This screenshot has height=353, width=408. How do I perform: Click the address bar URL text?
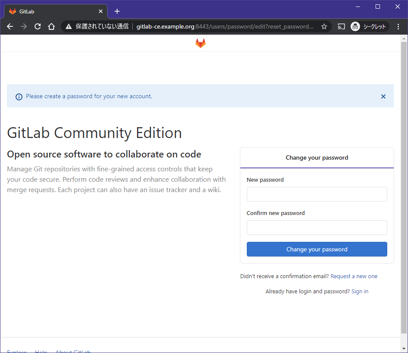pos(225,26)
